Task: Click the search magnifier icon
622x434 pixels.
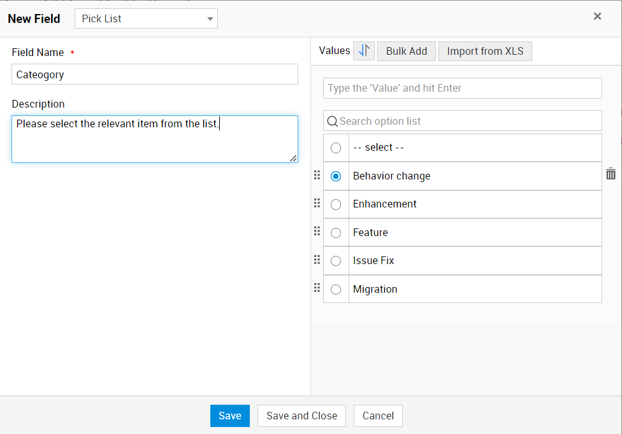Action: tap(332, 121)
